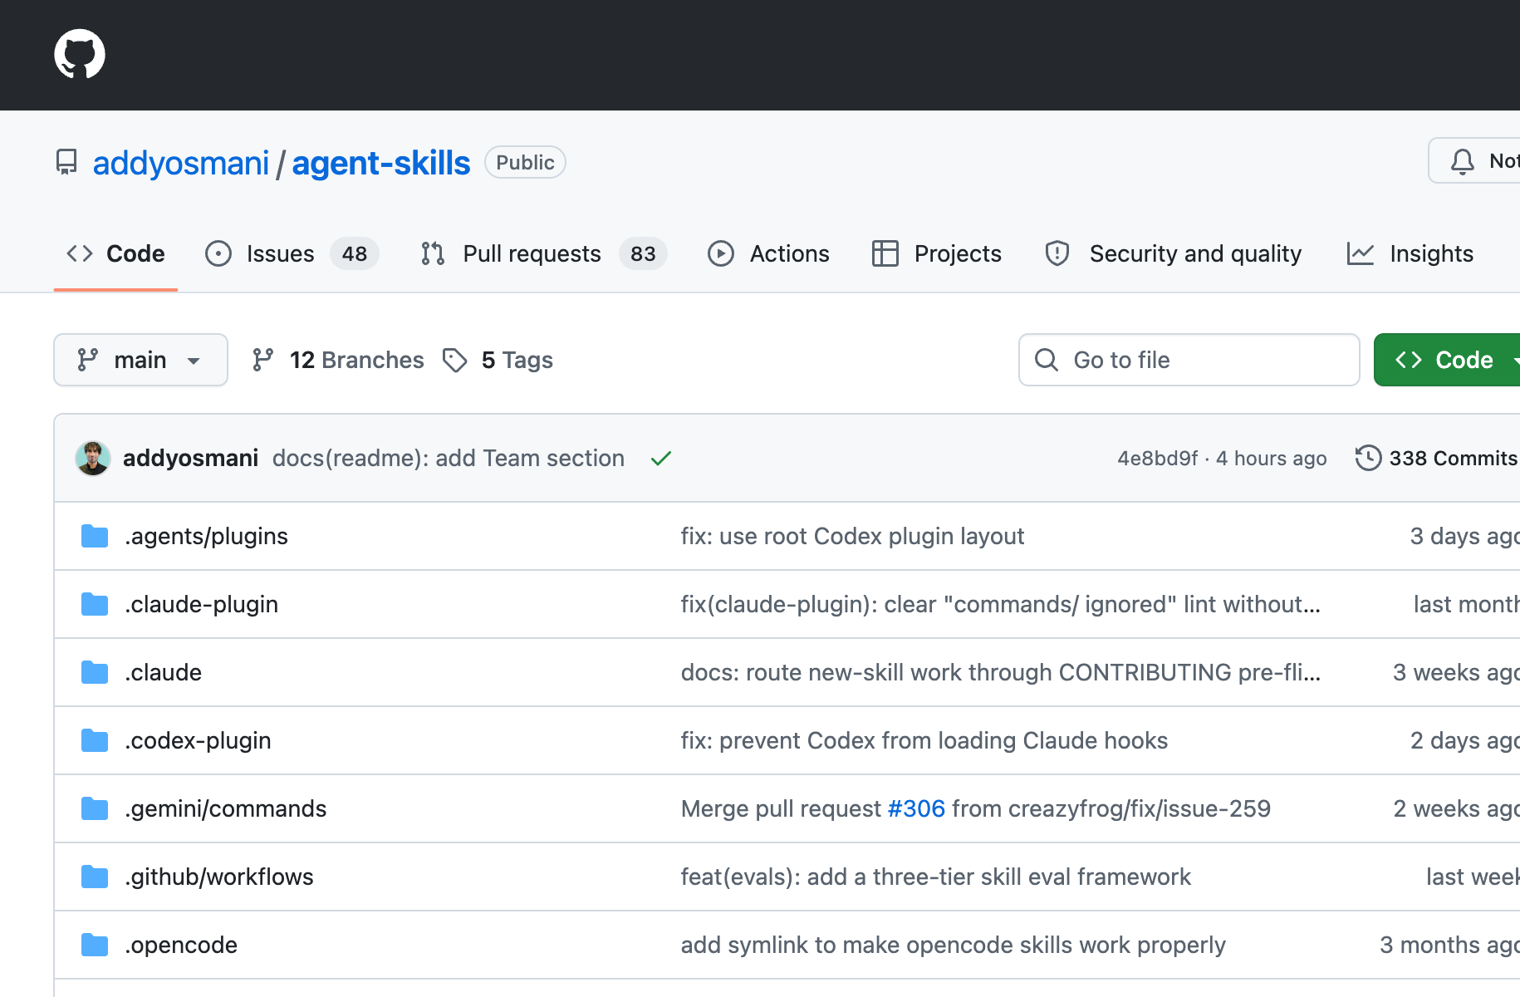
Task: Open the .claude folder
Action: tap(164, 672)
